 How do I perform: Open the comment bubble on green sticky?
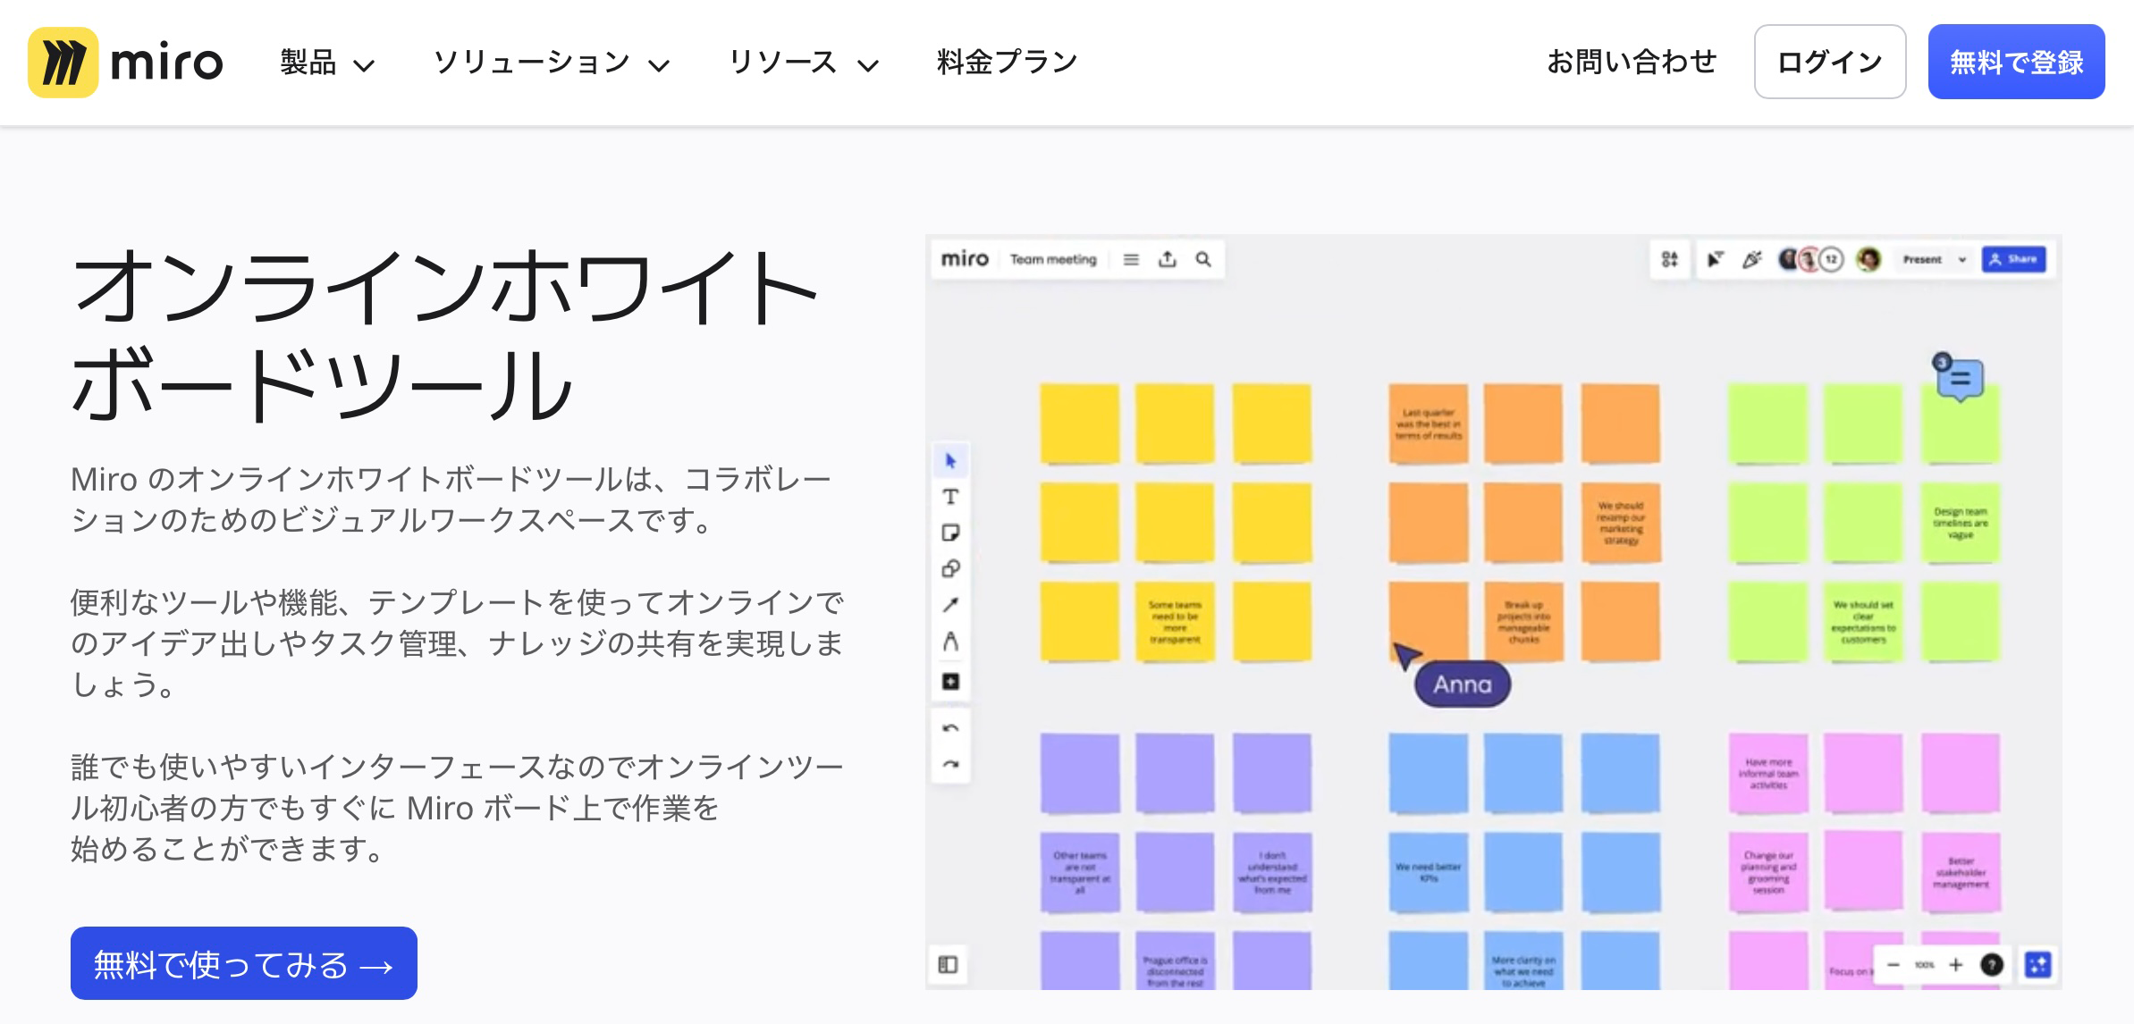click(1960, 379)
